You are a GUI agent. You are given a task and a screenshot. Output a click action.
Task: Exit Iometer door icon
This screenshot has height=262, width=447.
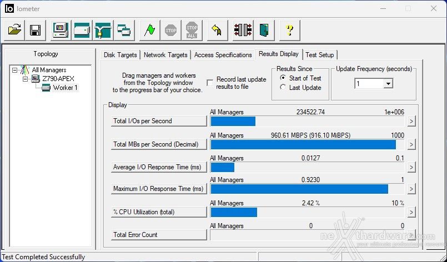264,30
